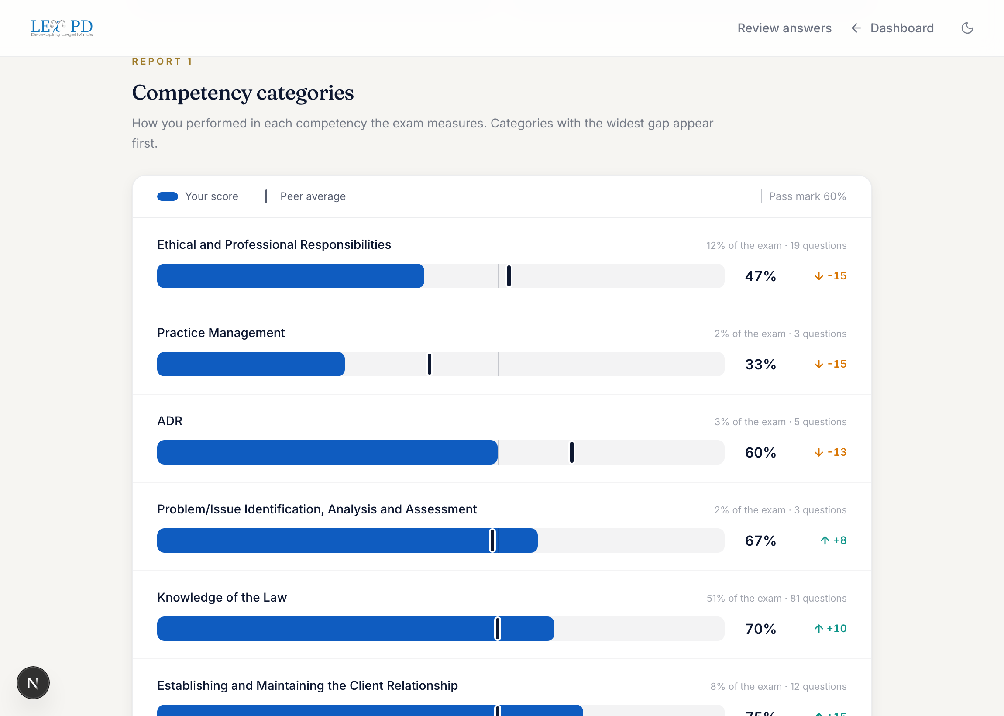
Task: Click the 60% score value for ADR
Action: coord(760,452)
